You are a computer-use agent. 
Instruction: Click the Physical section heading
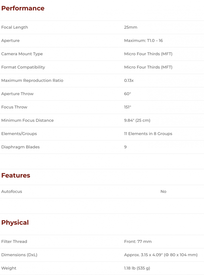click(15, 223)
